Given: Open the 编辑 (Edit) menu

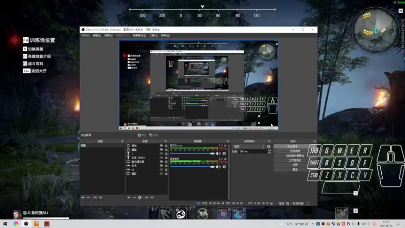Looking at the screenshot, I should coord(97,35).
